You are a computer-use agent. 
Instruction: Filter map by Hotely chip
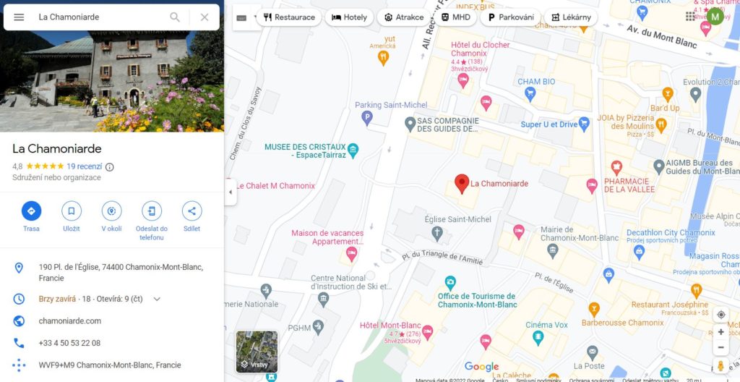[349, 17]
